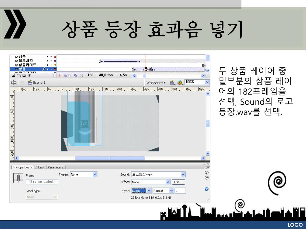Click the 블루사각 layer page icon
Image resolution: width=306 pixels, height=229 pixels.
[17, 61]
